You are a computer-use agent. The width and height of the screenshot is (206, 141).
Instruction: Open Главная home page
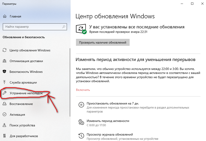coord(15,16)
